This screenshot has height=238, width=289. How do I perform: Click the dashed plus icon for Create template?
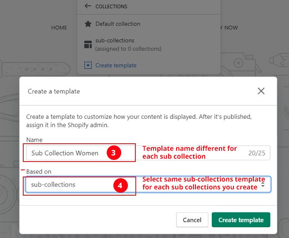[x=88, y=65]
